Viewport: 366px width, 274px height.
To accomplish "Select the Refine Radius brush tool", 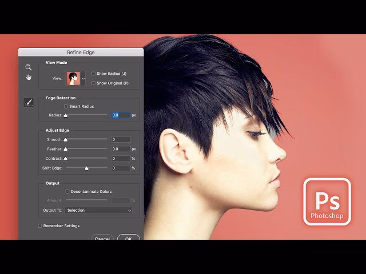I will [x=29, y=103].
